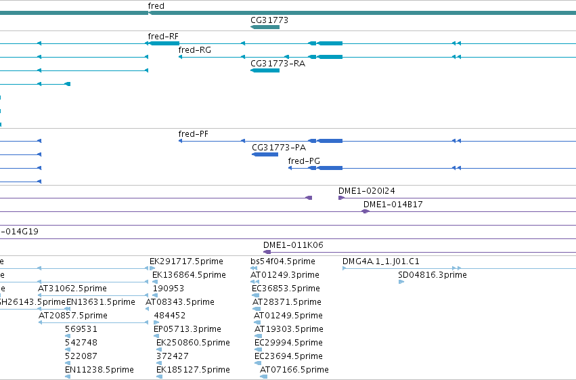The image size is (576, 380).
Task: Click the CG31773 gene bar
Action: coord(265,27)
